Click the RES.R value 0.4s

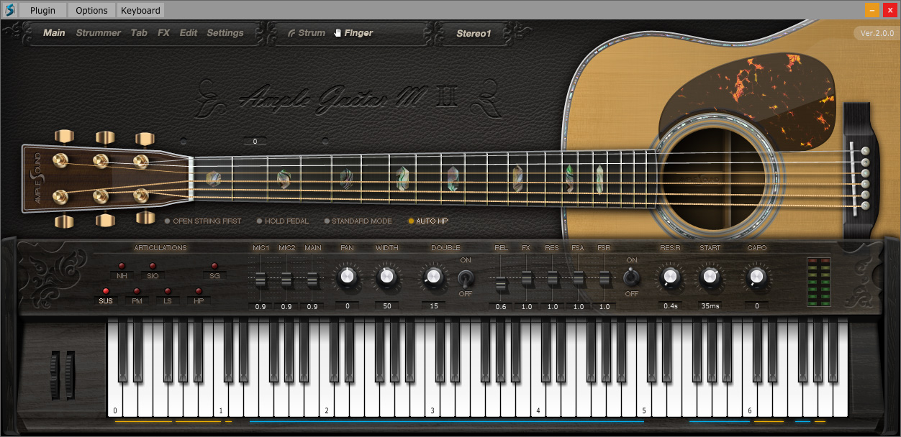click(x=671, y=305)
